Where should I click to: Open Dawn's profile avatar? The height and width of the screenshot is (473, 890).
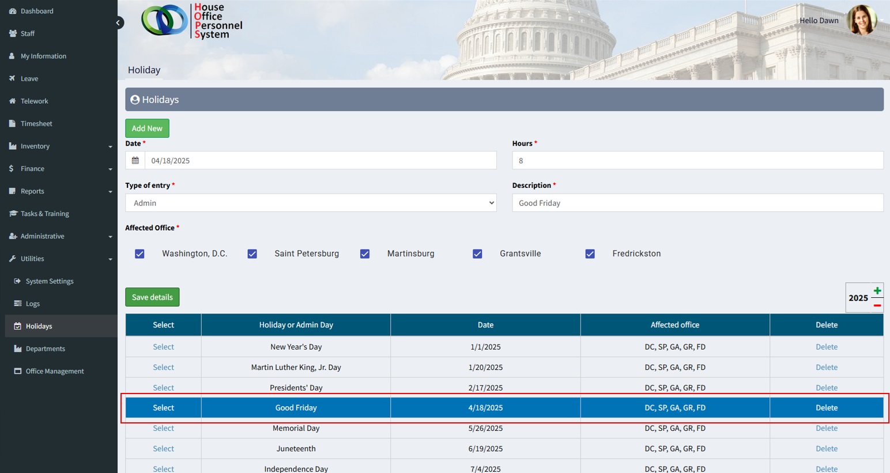point(861,21)
